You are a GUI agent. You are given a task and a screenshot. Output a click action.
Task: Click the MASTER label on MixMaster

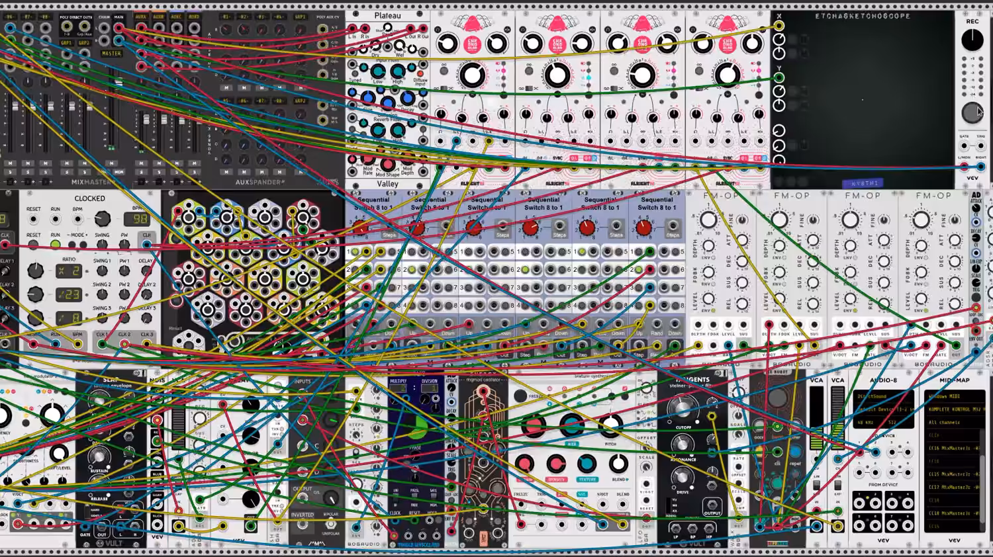pyautogui.click(x=111, y=53)
